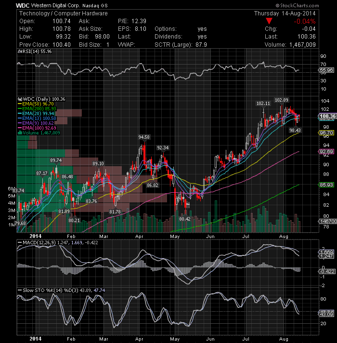Image resolution: width=337 pixels, height=343 pixels.
Task: Click the 102.11 price label
Action: 263,103
